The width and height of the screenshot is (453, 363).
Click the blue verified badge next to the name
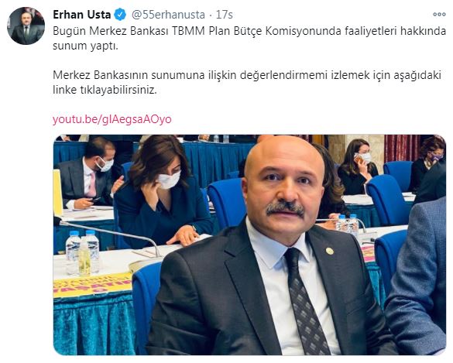click(x=120, y=15)
